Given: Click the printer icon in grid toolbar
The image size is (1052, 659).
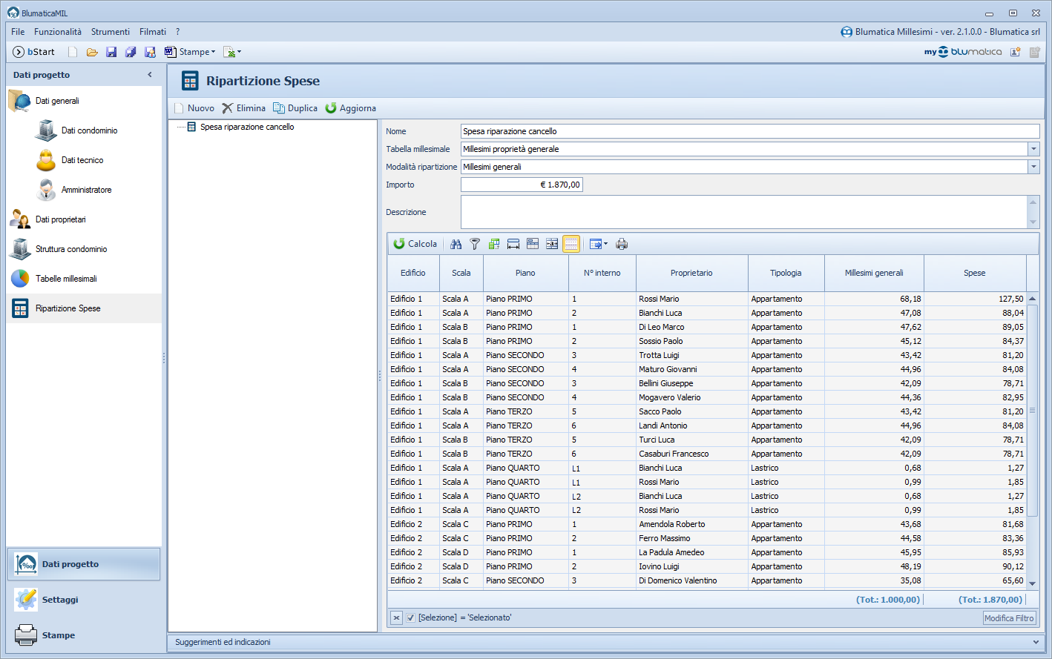Looking at the screenshot, I should 622,244.
